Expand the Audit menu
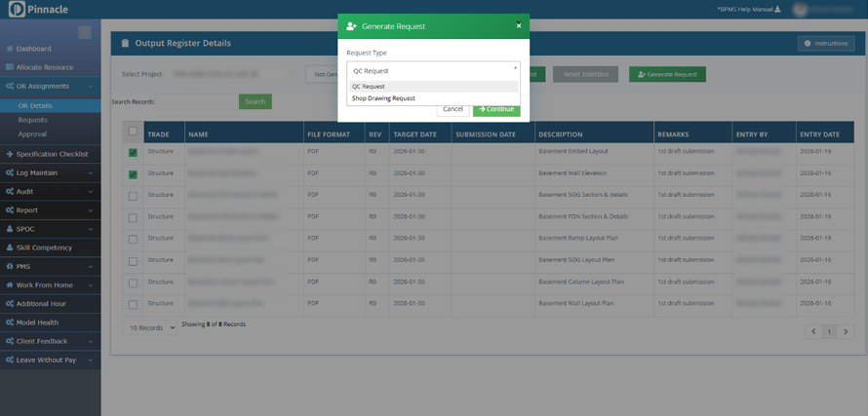 pos(91,192)
